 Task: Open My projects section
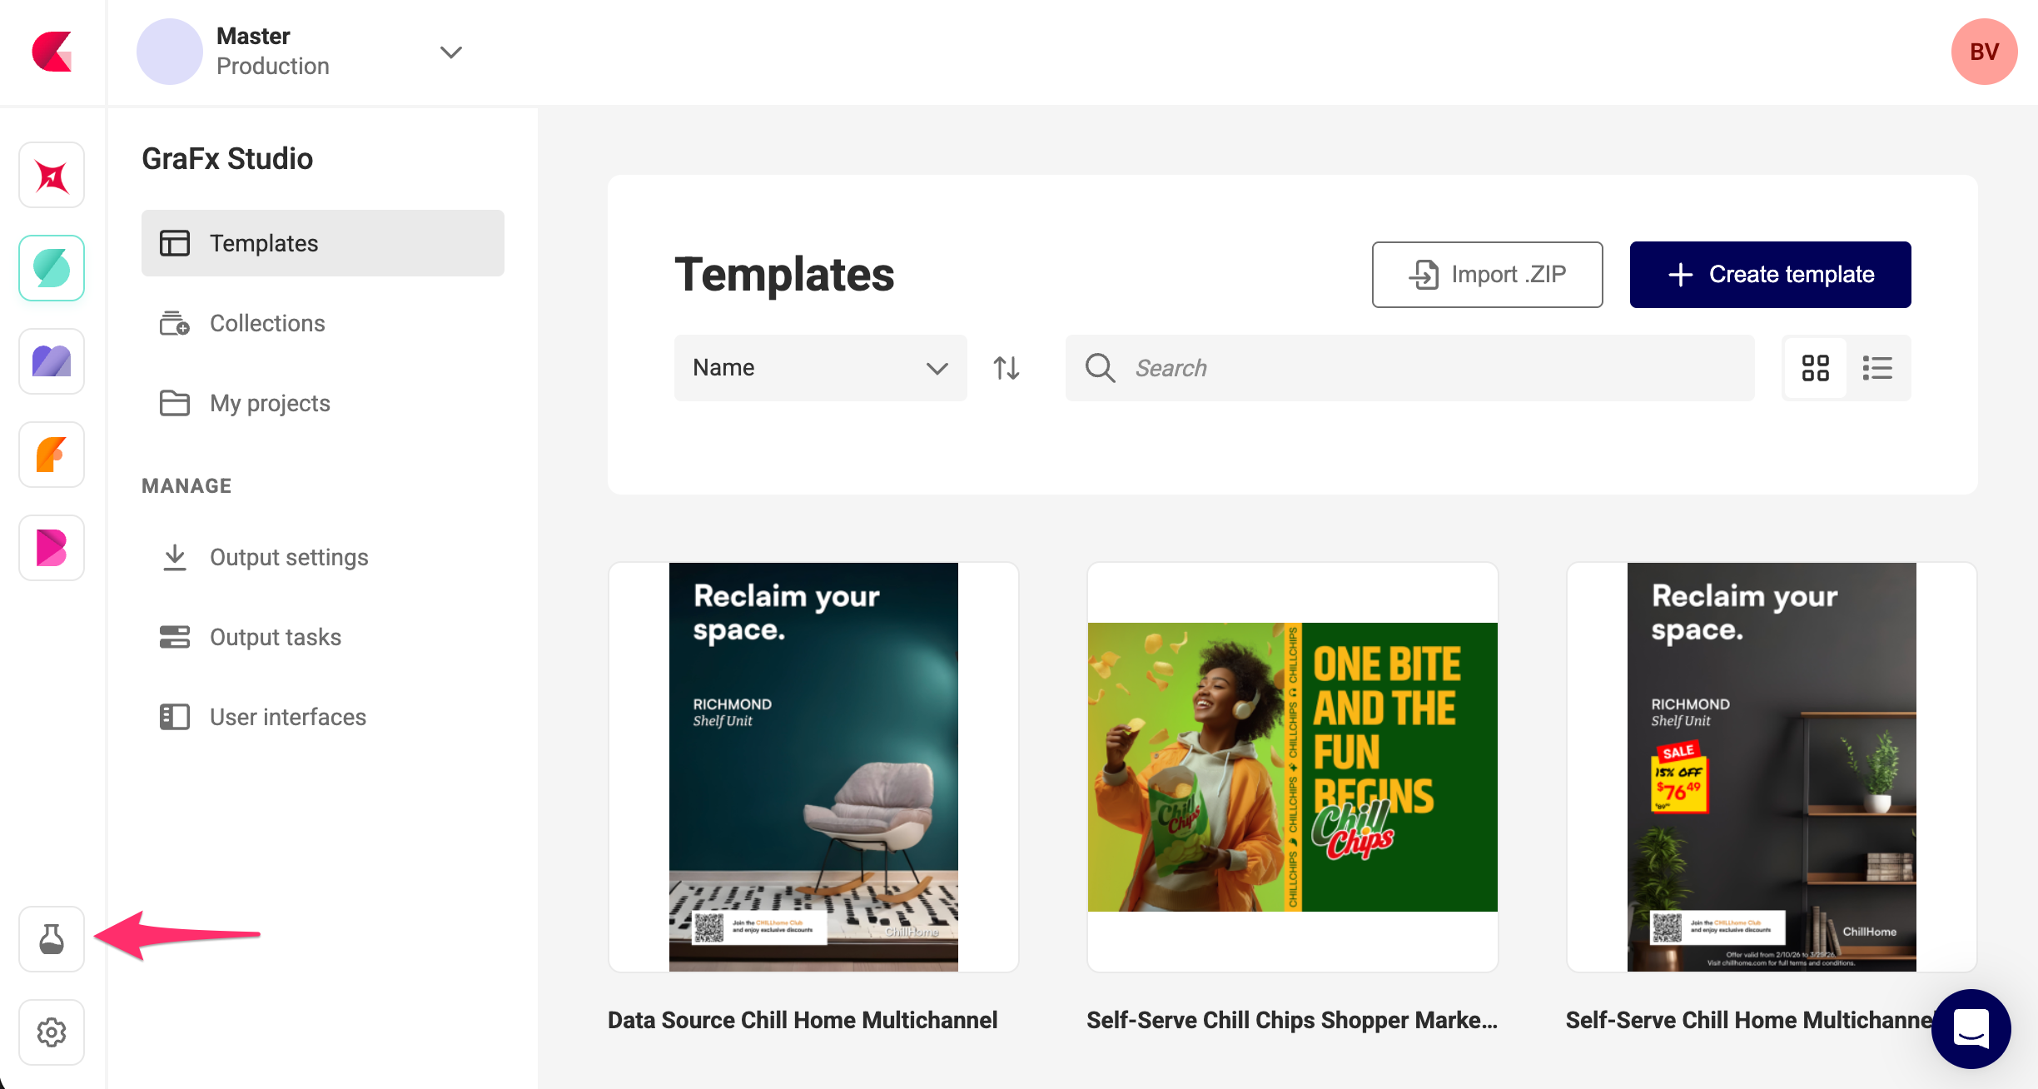click(x=268, y=403)
